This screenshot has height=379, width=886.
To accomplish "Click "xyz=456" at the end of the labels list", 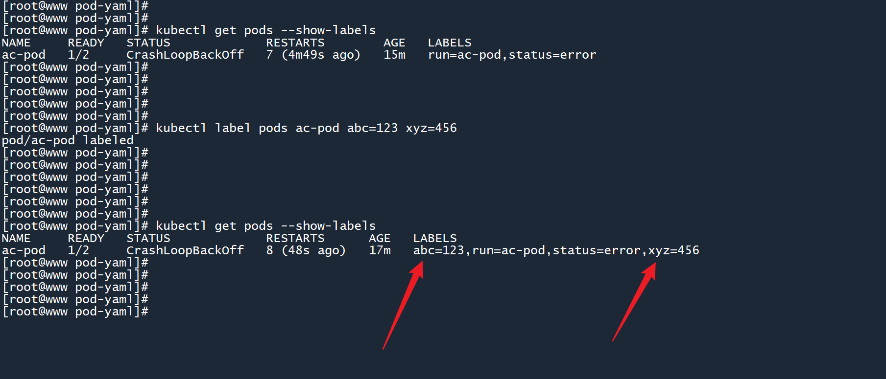I will tap(673, 250).
